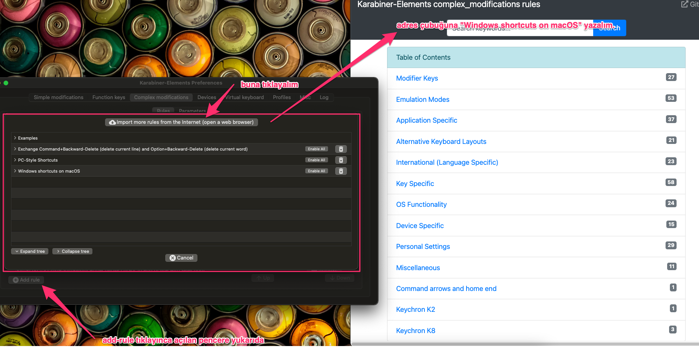Expand Windows shortcuts on macOS group
The image size is (699, 348).
(x=15, y=171)
